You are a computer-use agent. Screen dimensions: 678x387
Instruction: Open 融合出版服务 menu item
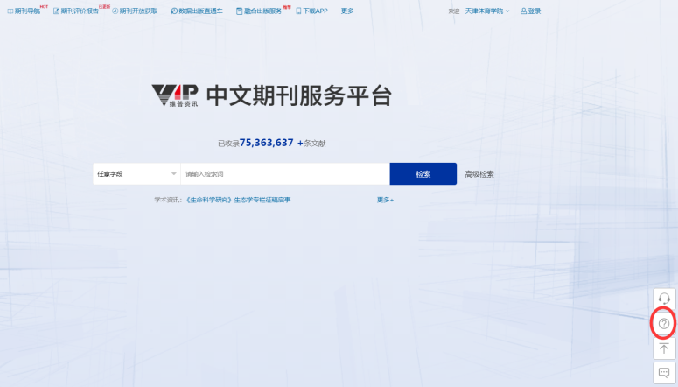click(x=259, y=11)
